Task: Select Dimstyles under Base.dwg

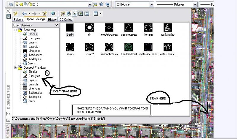Action: click(x=34, y=38)
